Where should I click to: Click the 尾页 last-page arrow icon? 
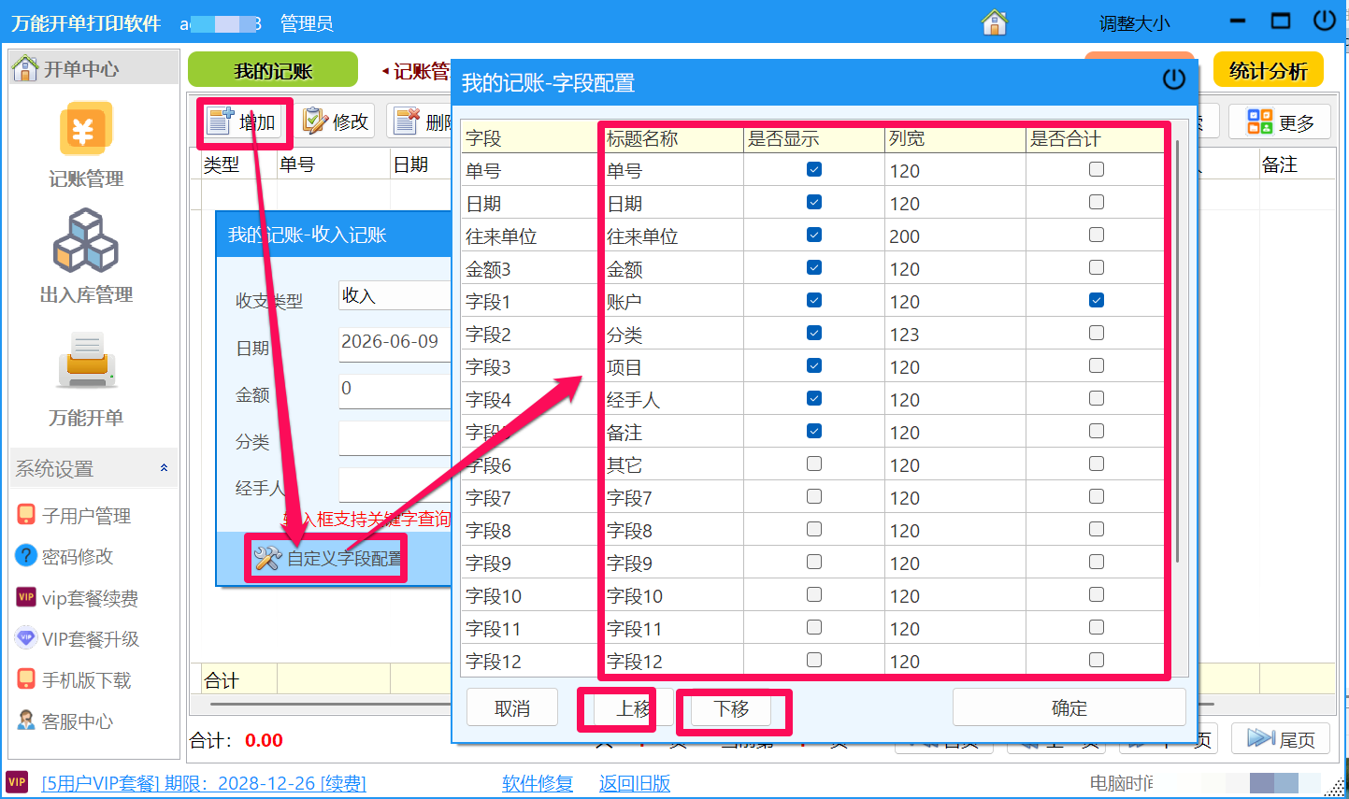coord(1262,738)
